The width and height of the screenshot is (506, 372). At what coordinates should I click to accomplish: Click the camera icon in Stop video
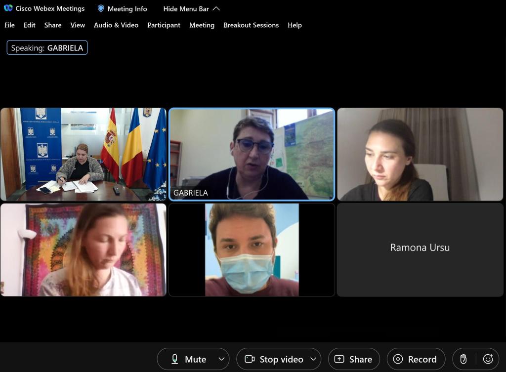click(x=250, y=359)
